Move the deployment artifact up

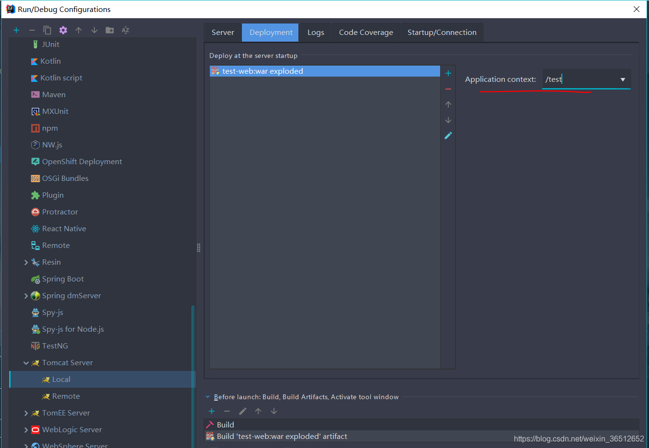tap(448, 104)
